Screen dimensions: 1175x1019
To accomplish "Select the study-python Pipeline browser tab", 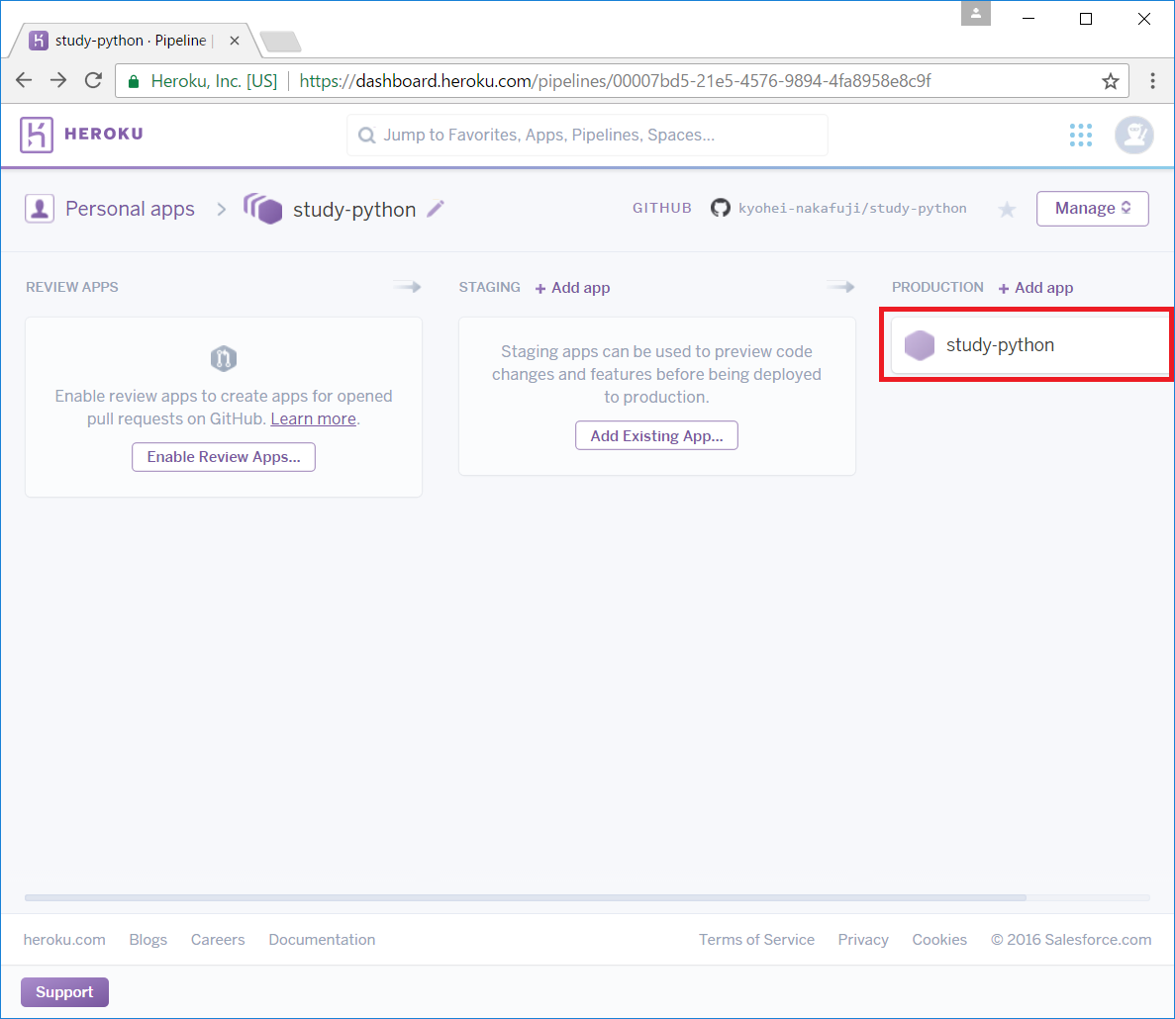I will click(x=131, y=41).
